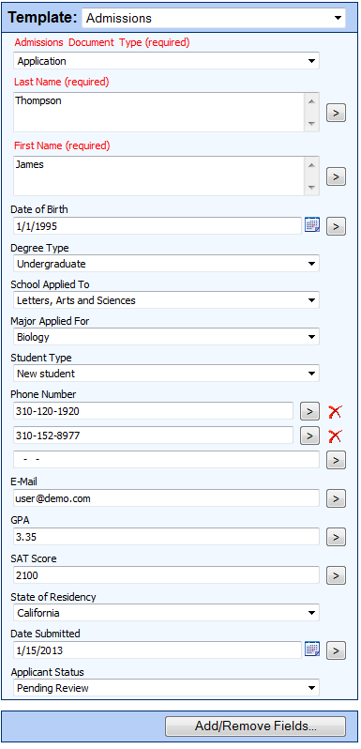Click the arrow button beside E-Mail field

[x=337, y=498]
